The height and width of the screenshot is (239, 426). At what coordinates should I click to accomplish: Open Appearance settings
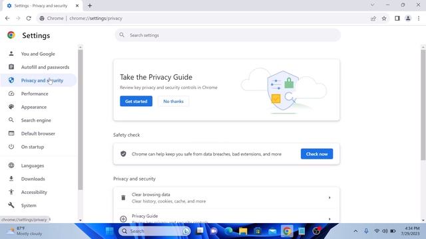coord(38,107)
